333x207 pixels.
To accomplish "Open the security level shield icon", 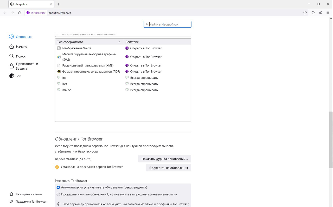I will pyautogui.click(x=313, y=13).
